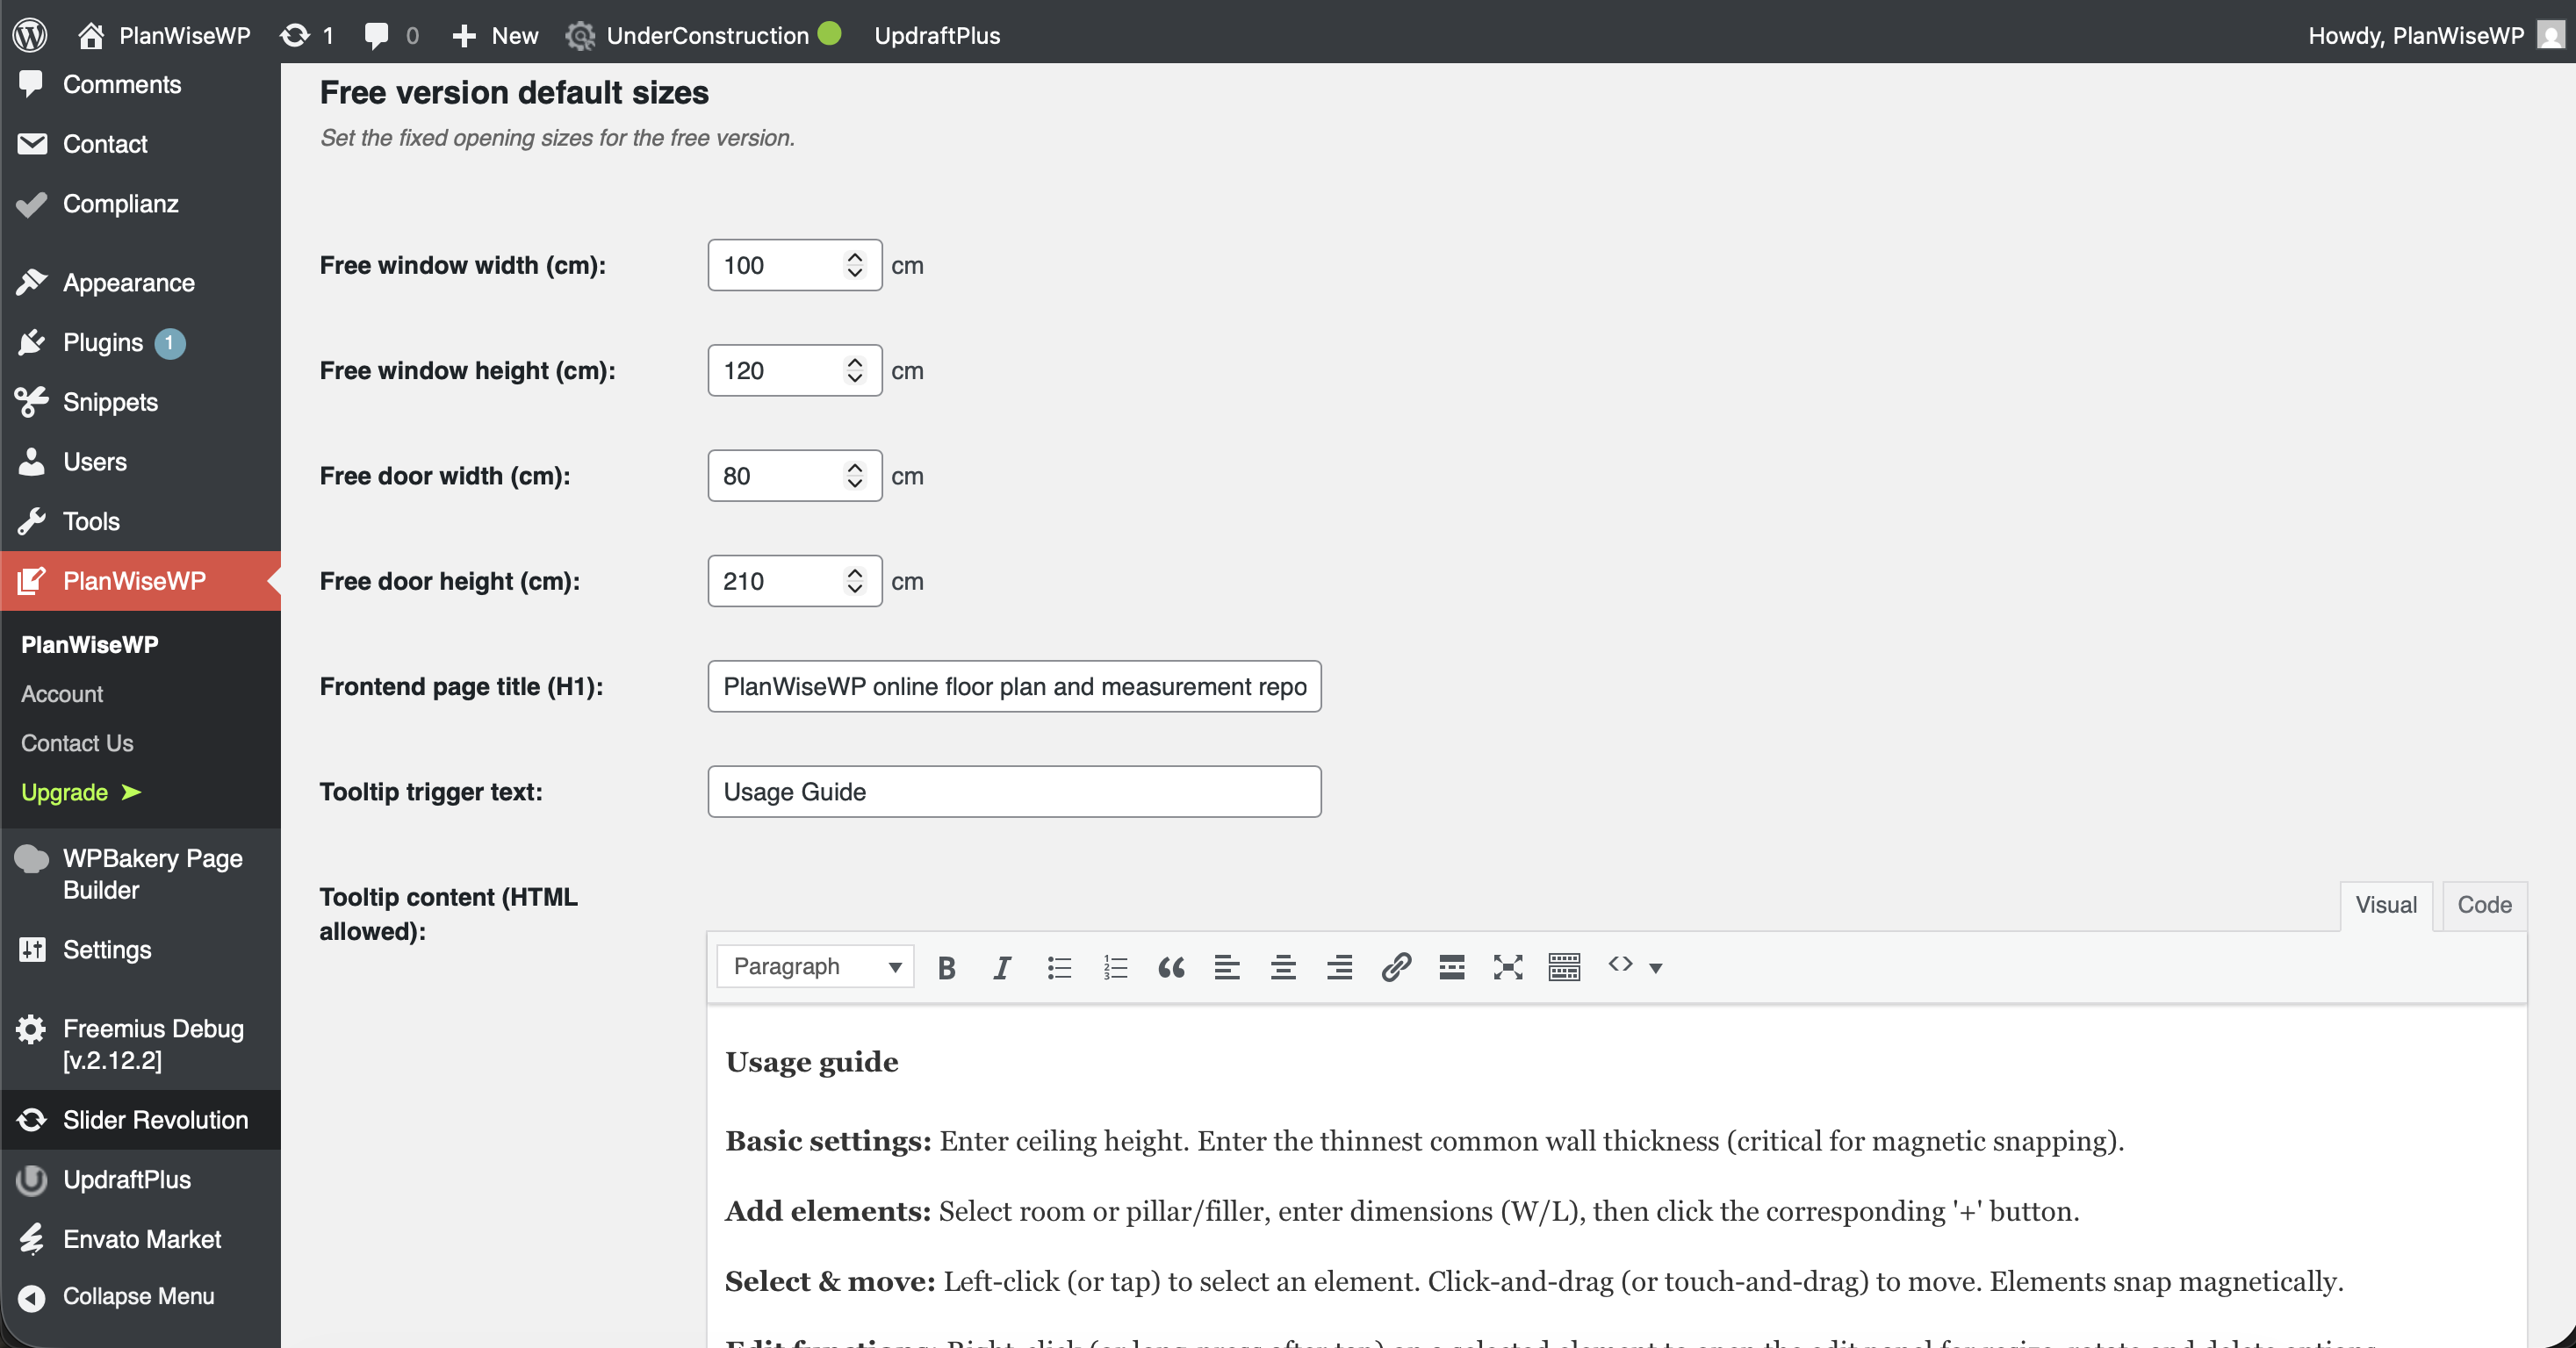Open the WordPress logo menu

pos(29,35)
